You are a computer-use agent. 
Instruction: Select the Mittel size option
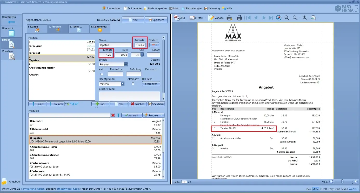[316, 189]
